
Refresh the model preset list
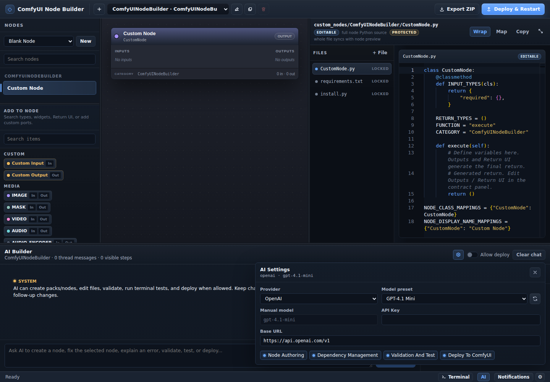pos(535,299)
